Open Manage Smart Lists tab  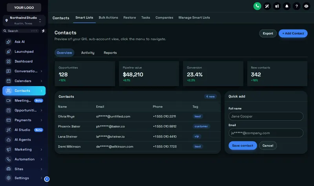coord(194,18)
